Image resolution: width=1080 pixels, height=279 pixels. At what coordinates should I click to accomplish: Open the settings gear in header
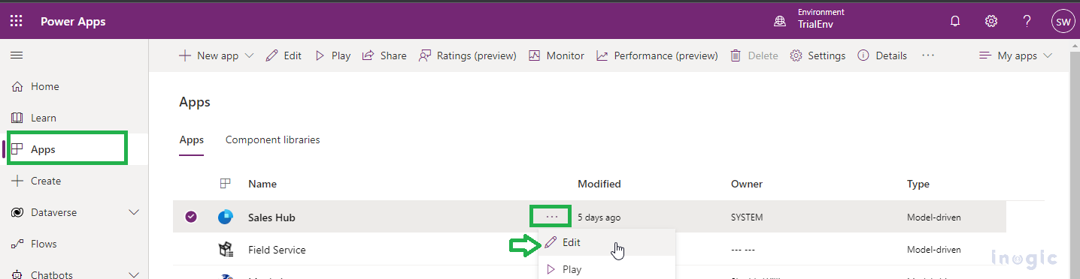pos(991,21)
